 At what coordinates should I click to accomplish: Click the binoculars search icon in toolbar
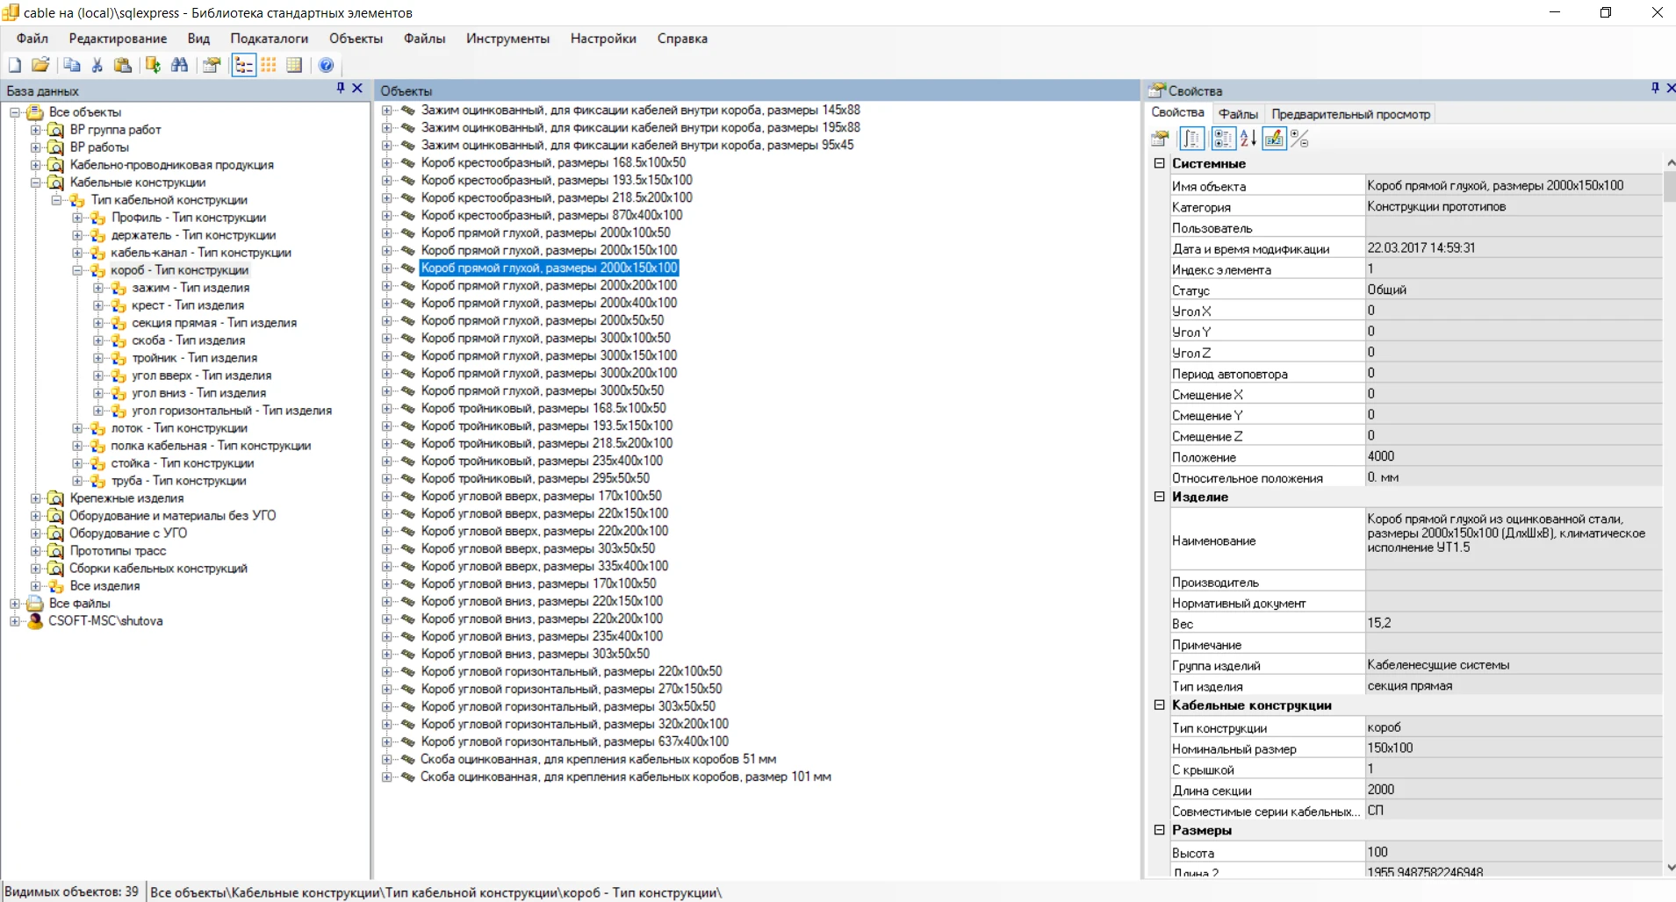tap(180, 65)
